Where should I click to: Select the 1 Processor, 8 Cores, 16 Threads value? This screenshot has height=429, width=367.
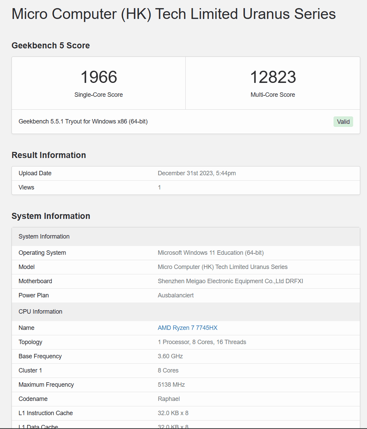202,342
